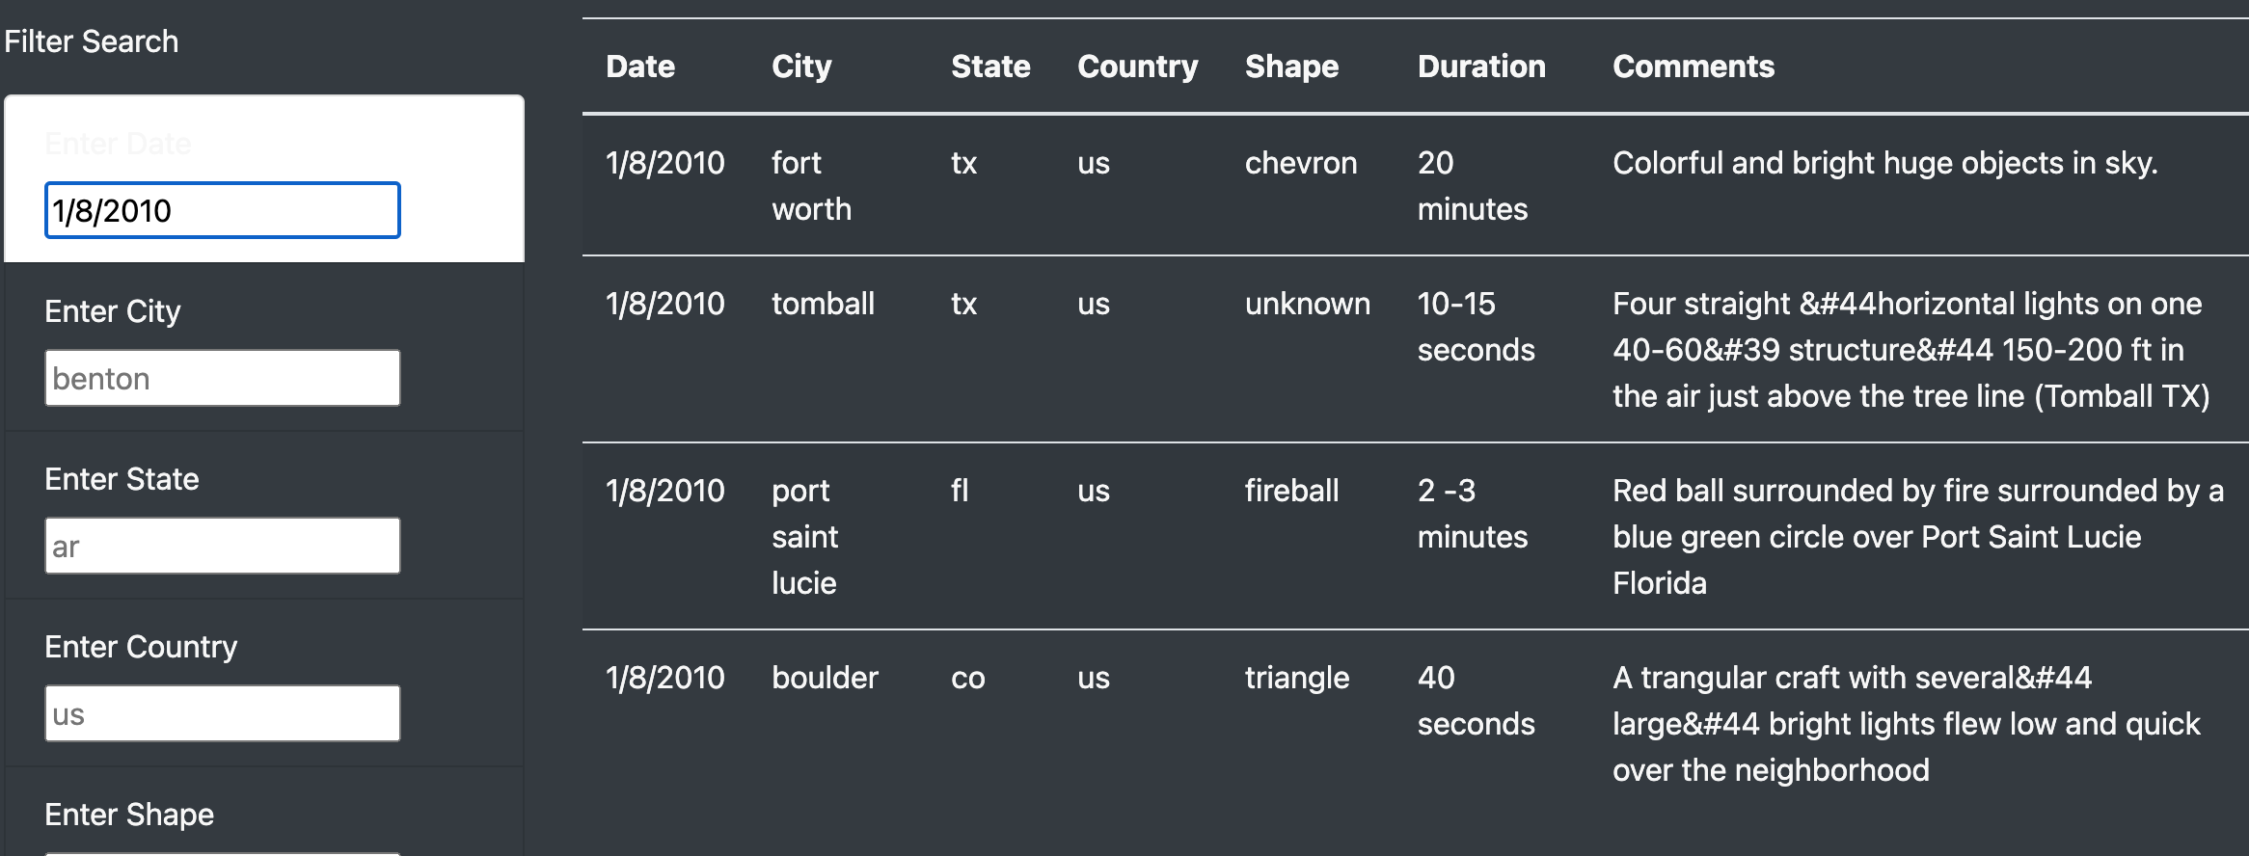Click the Date column header
Image resolution: width=2249 pixels, height=856 pixels.
click(640, 67)
